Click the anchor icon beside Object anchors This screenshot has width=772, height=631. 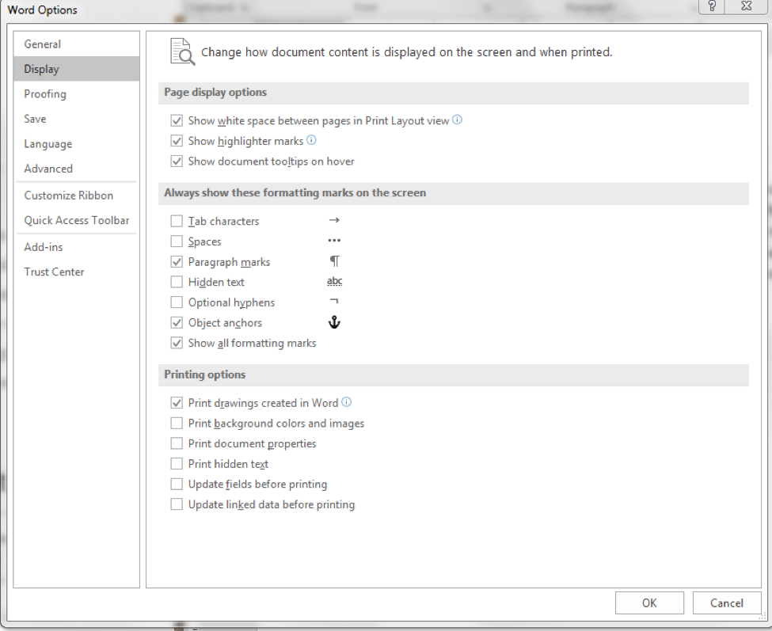pyautogui.click(x=334, y=322)
